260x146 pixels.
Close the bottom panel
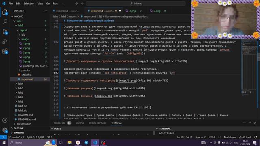coord(256,123)
